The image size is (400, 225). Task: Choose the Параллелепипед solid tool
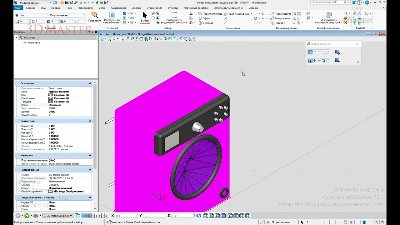(x=210, y=14)
